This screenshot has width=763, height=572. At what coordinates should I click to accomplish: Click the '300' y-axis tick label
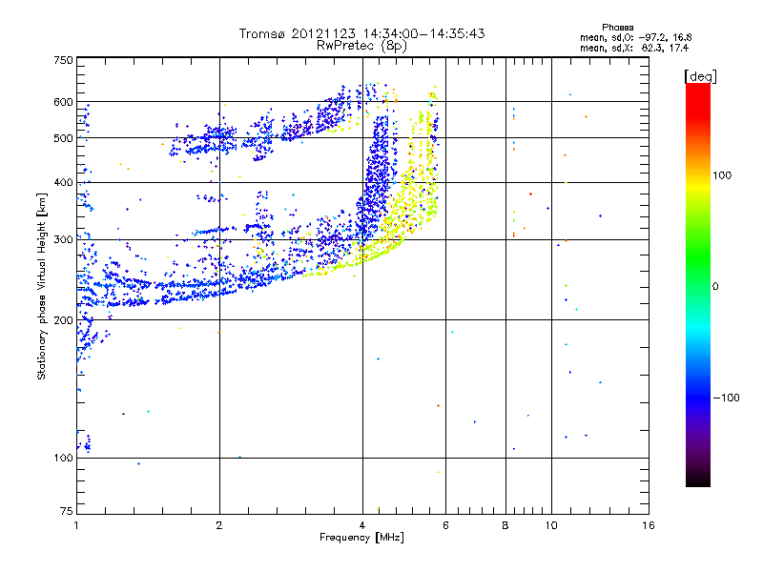[63, 240]
